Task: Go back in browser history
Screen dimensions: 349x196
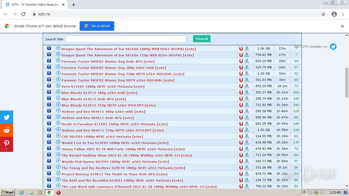Action: [6, 14]
